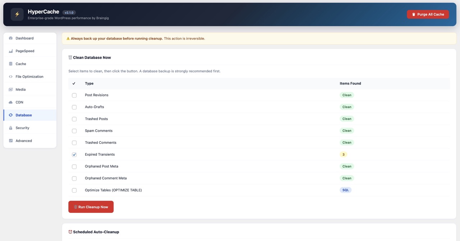Navigate to CDN settings
The height and width of the screenshot is (241, 460).
(30, 102)
